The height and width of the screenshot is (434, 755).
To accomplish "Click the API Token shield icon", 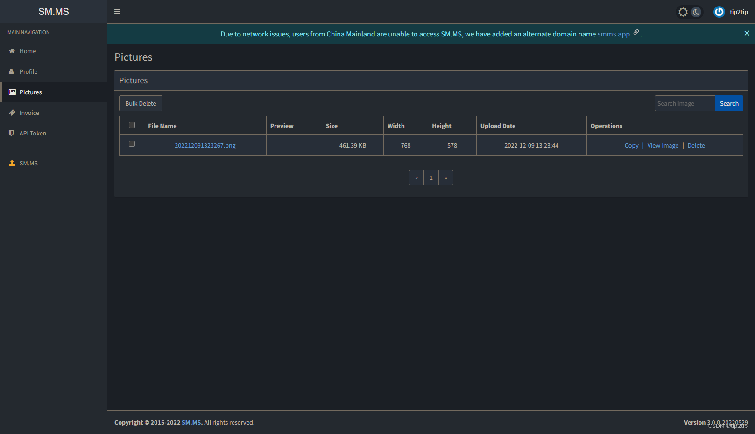I will pos(11,133).
